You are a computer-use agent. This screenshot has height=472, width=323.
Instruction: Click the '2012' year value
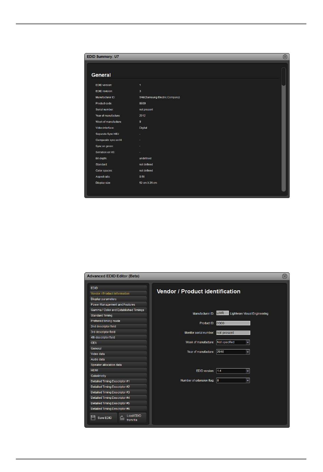click(142, 116)
